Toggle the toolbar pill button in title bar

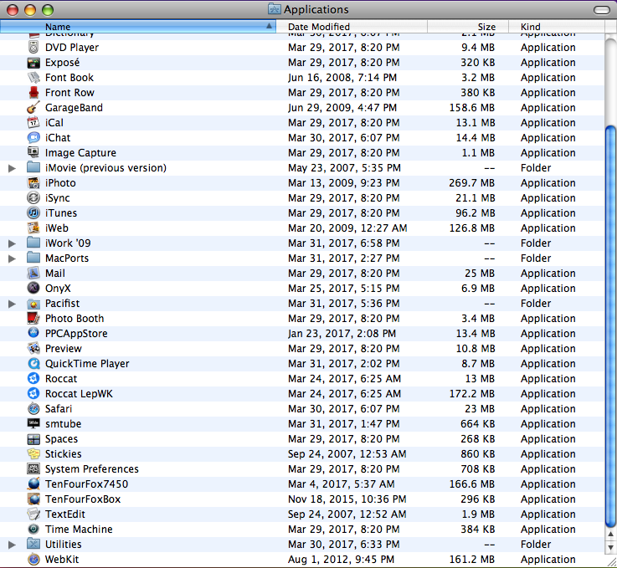click(x=602, y=10)
